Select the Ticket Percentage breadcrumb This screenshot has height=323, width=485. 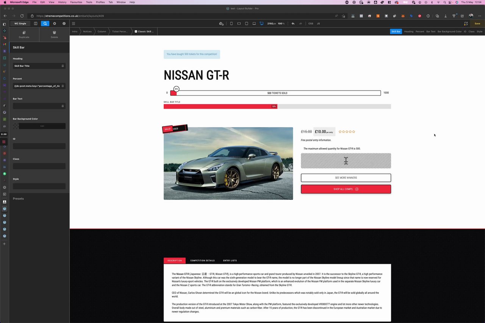click(120, 31)
